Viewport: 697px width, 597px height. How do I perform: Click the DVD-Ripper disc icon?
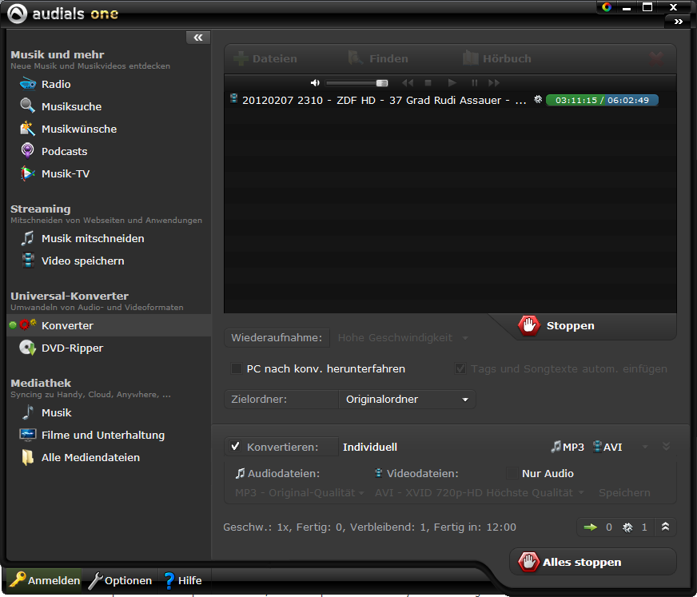[27, 348]
